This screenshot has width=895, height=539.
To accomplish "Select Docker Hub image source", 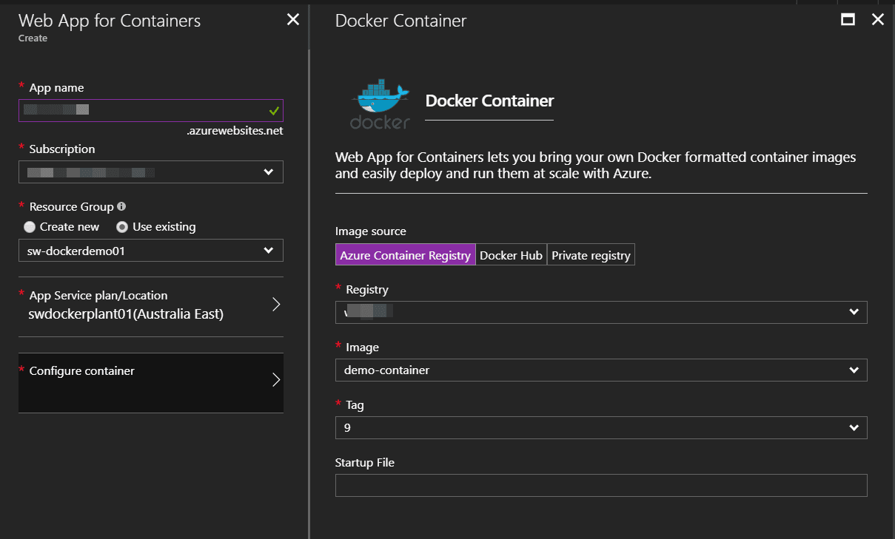I will point(512,255).
